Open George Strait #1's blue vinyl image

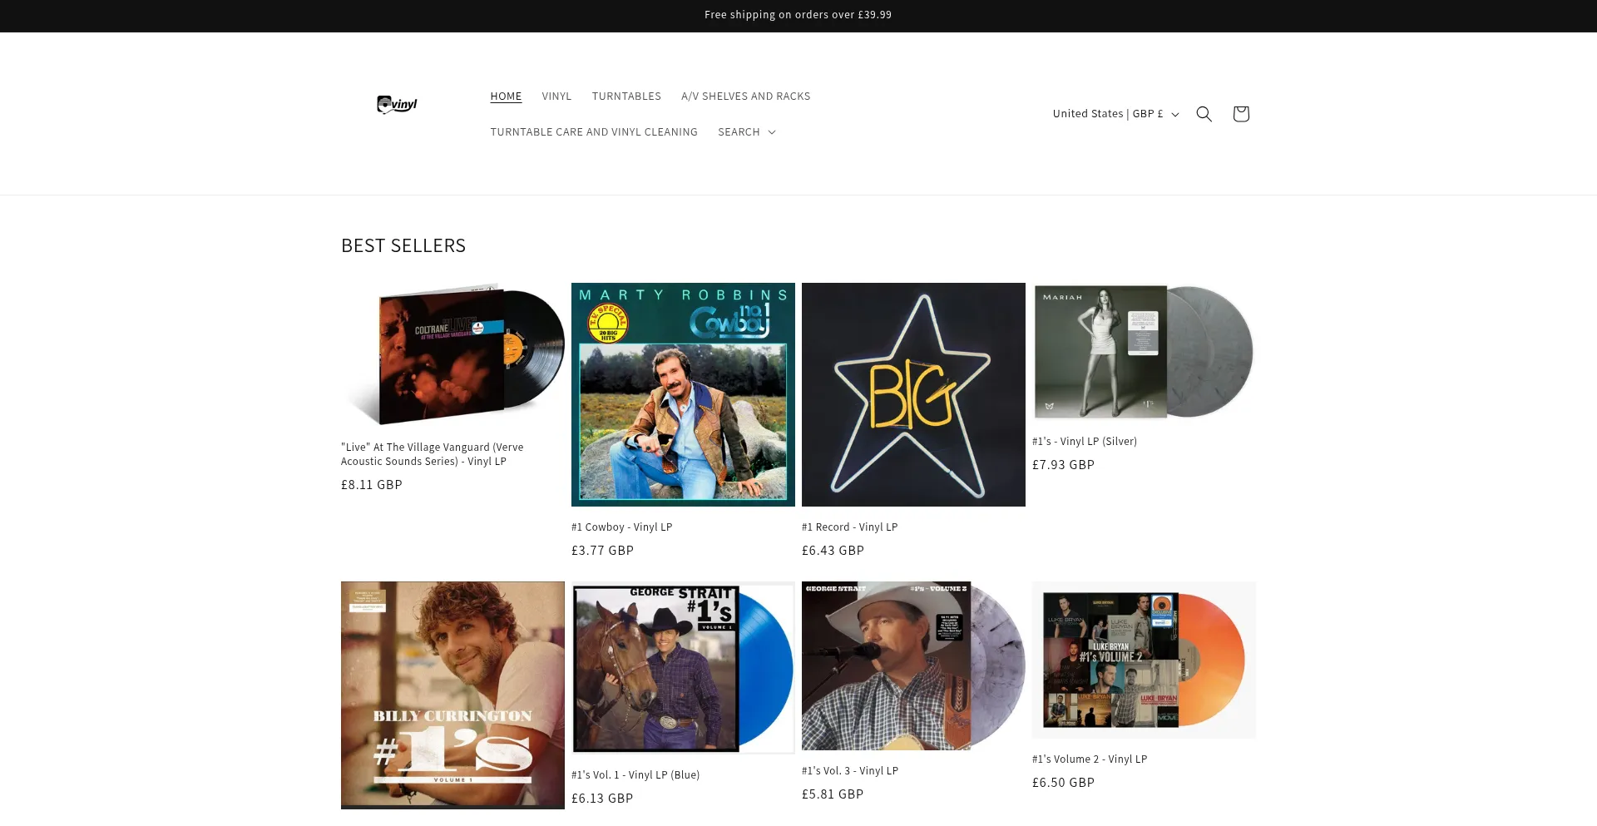(x=683, y=668)
